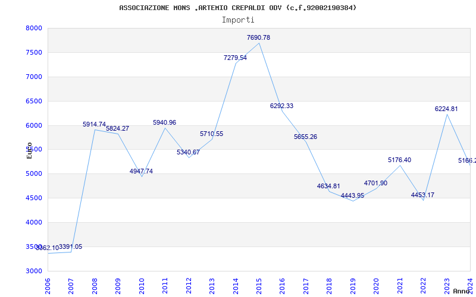
Task: Click the x-axis year 2009
Action: [118, 286]
